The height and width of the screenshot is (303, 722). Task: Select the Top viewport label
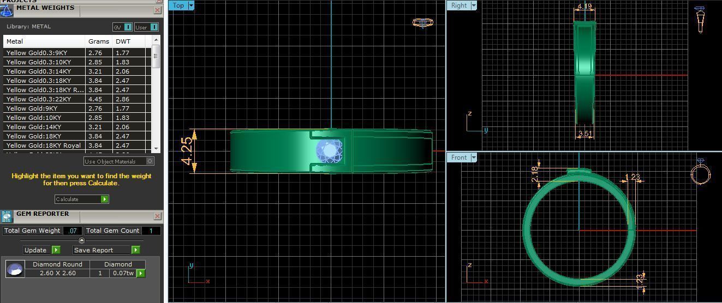(178, 5)
